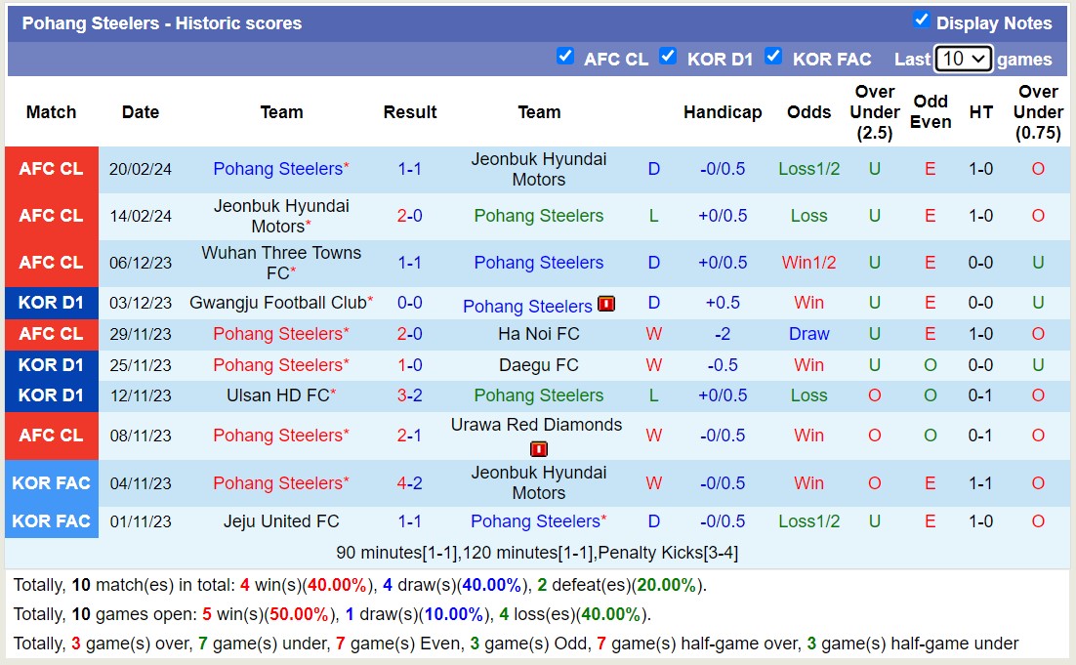The image size is (1076, 665).
Task: Click the AFC CL badge on the 08/11/23 row
Action: [x=51, y=436]
